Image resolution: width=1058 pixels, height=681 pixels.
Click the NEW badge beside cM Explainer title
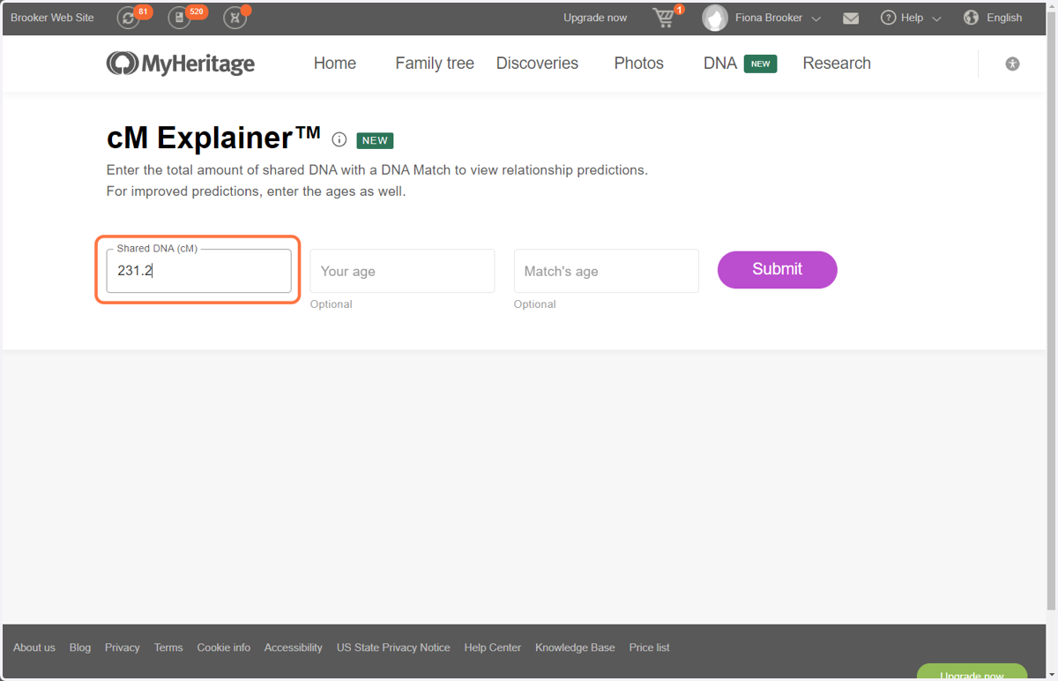(x=375, y=140)
